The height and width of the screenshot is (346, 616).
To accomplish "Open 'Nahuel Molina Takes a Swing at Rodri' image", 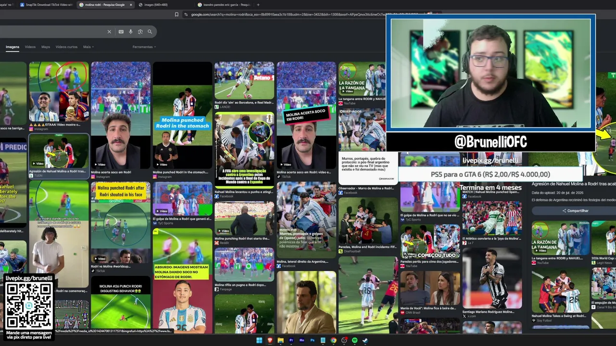I will [x=560, y=290].
